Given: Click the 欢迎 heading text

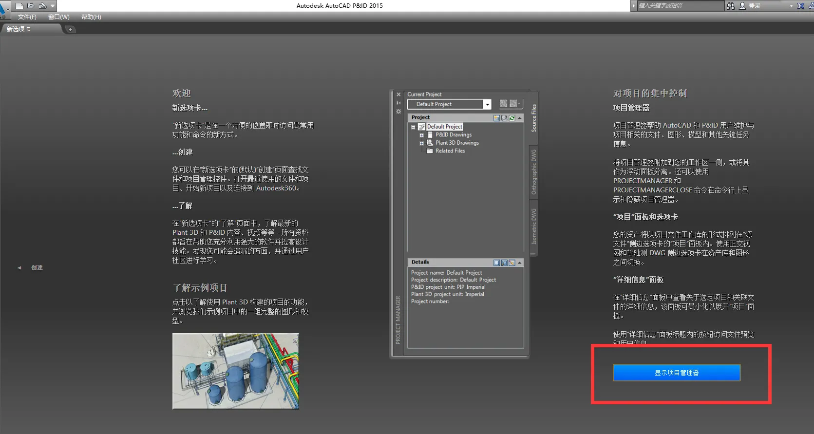Looking at the screenshot, I should (181, 93).
